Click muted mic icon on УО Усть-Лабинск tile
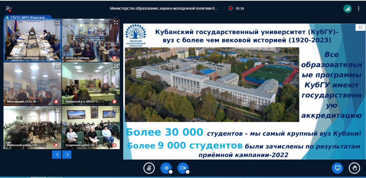 (115, 58)
